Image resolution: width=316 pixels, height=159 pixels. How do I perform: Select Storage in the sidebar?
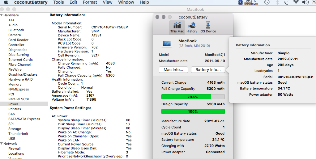pos(15,129)
